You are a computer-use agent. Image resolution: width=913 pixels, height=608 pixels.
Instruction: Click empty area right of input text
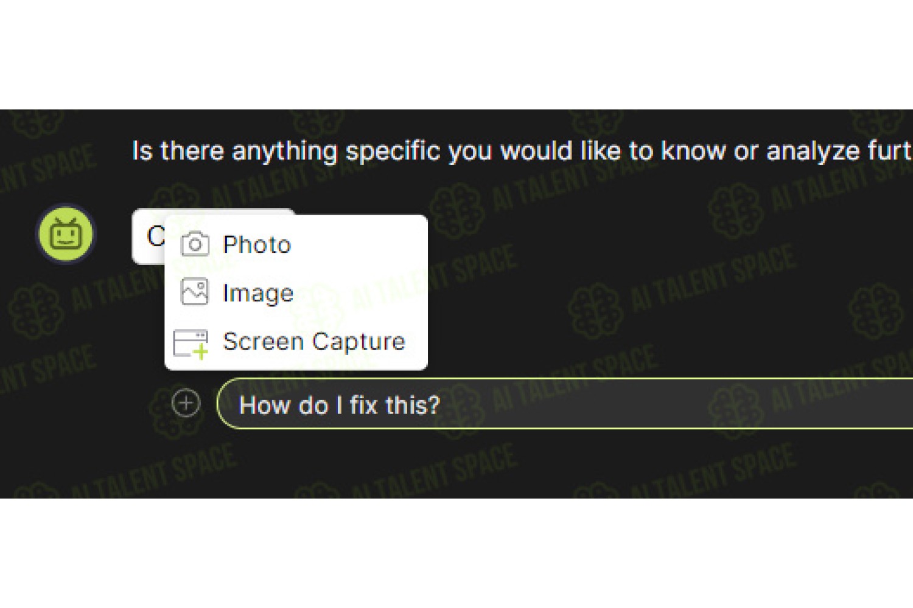670,404
